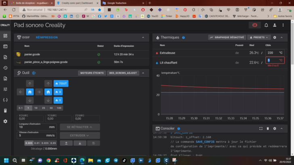Clear the console with trash icon

[268, 128]
